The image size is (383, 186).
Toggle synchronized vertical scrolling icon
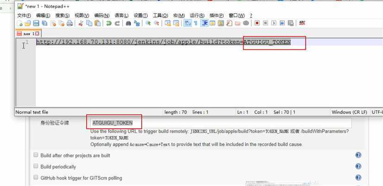(168, 24)
